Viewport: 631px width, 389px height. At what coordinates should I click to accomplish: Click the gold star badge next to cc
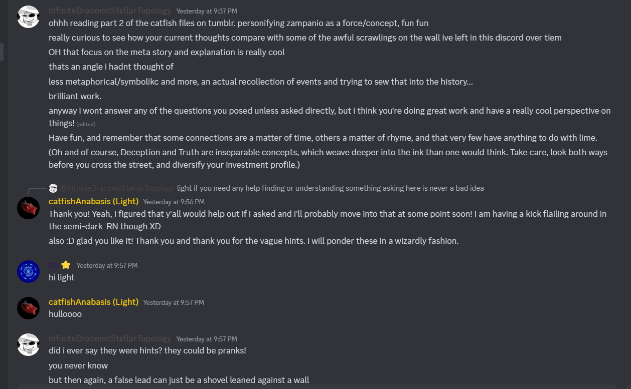click(x=66, y=265)
